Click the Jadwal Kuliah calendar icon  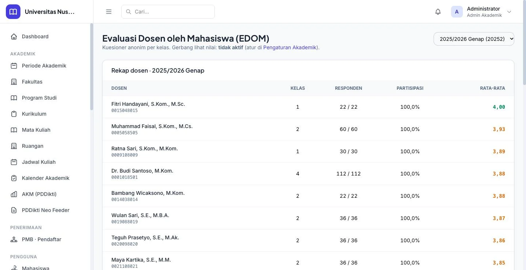pyautogui.click(x=14, y=162)
